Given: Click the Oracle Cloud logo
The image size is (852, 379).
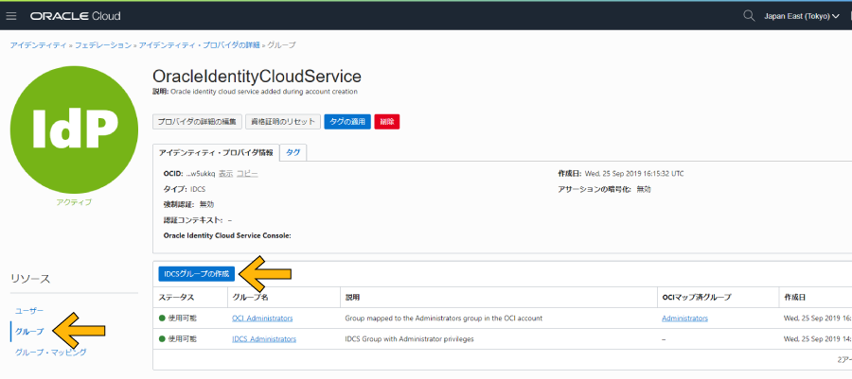Looking at the screenshot, I should coord(76,16).
